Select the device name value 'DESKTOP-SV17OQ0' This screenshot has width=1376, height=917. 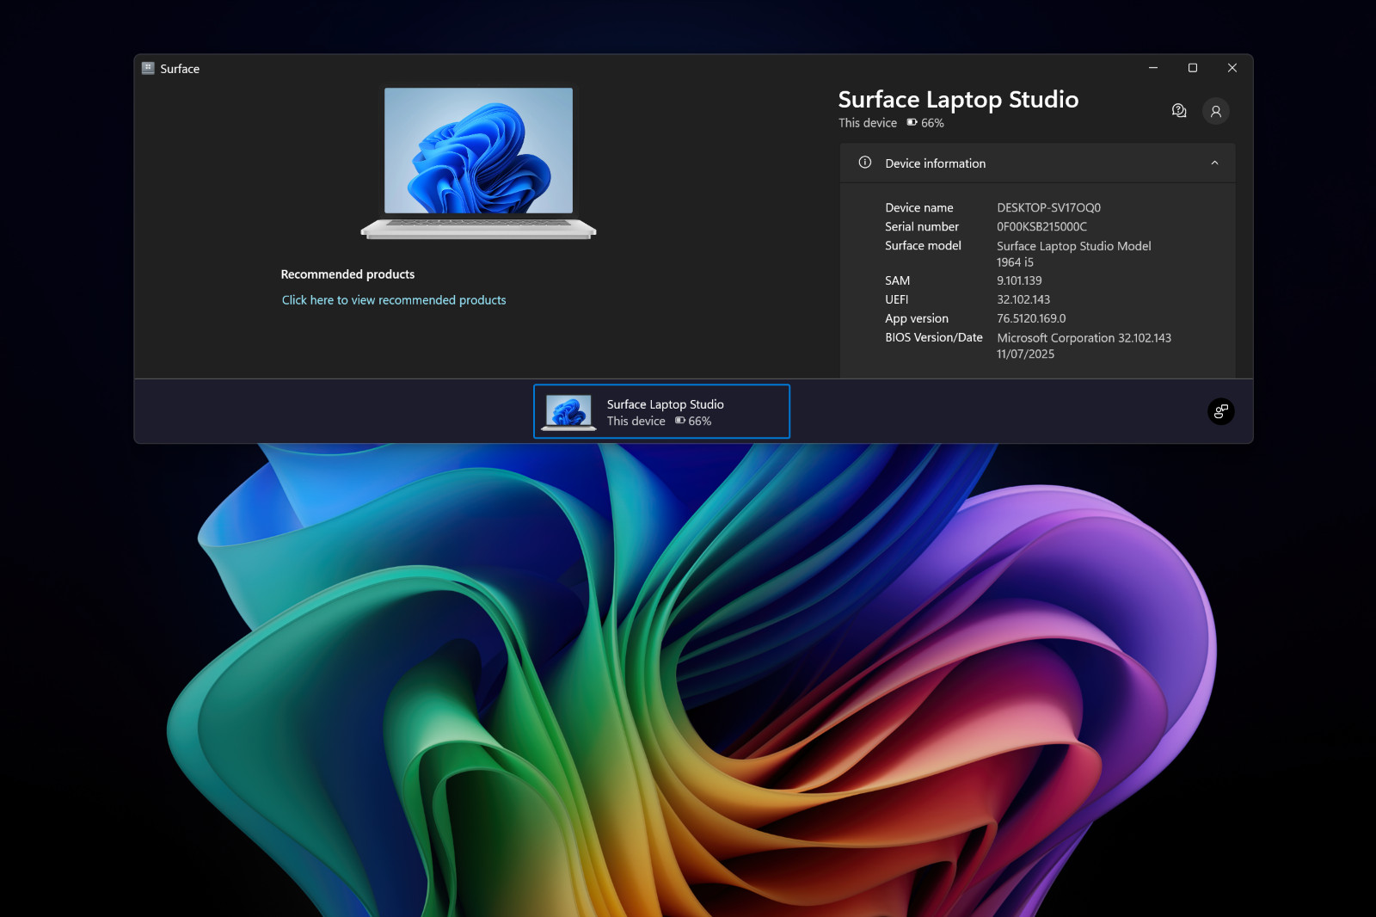click(1048, 207)
